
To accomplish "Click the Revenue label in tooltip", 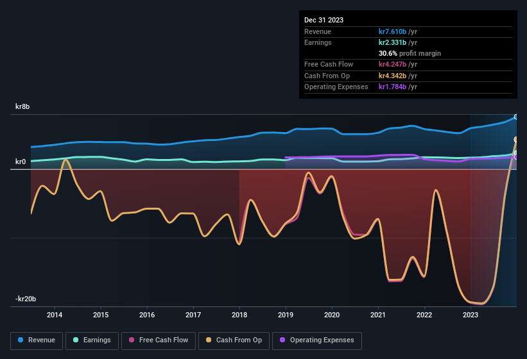I will pyautogui.click(x=318, y=31).
